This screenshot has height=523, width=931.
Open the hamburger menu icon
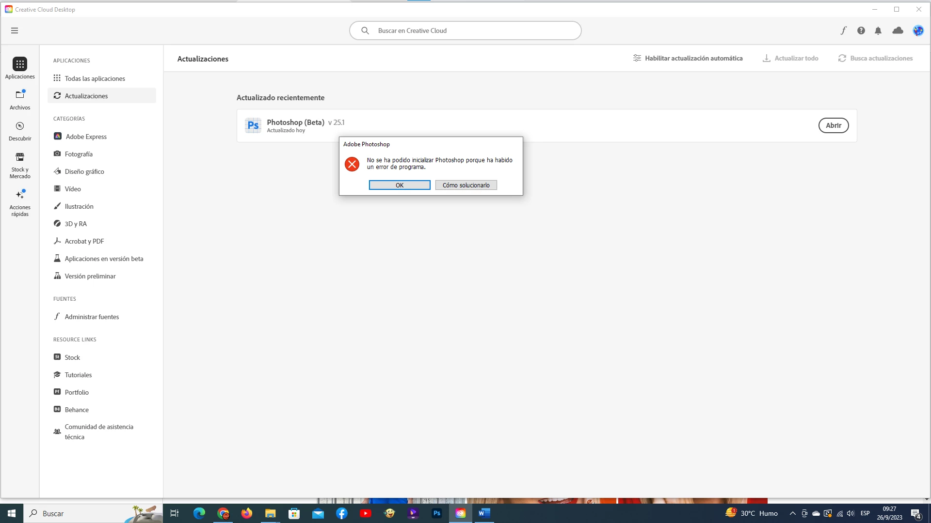tap(15, 31)
